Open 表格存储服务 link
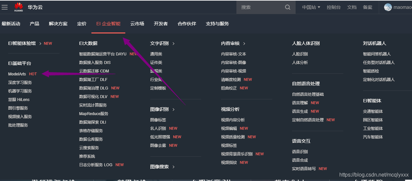The height and width of the screenshot is (181, 412). click(91, 131)
